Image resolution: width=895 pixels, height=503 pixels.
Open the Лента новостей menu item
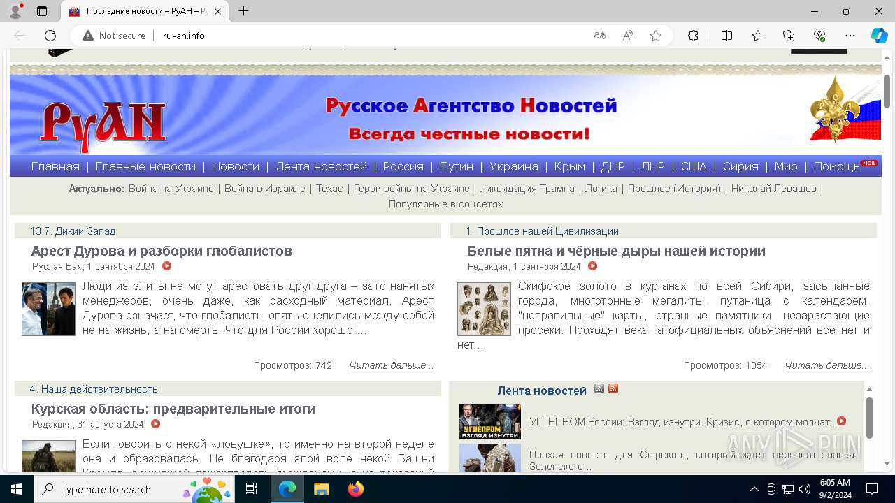[321, 166]
